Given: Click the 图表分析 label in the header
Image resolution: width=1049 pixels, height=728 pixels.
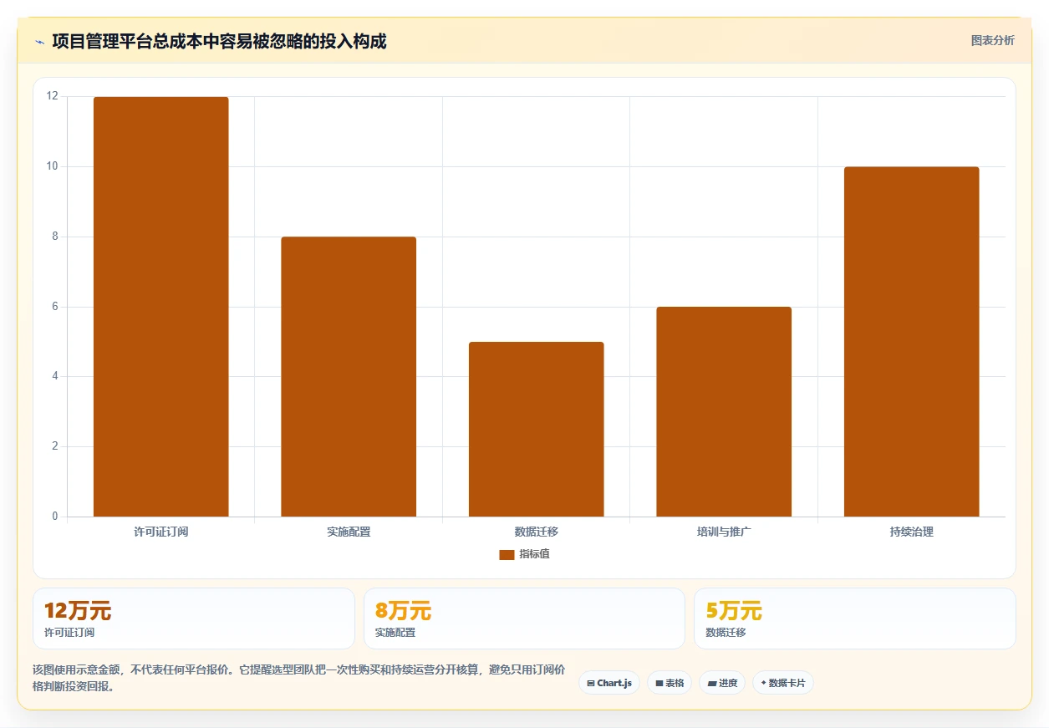Looking at the screenshot, I should pos(992,40).
